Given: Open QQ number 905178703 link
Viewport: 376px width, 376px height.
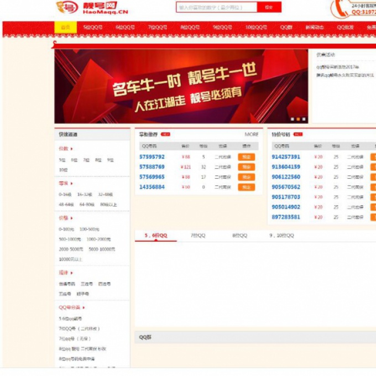Looking at the screenshot, I should (286, 197).
